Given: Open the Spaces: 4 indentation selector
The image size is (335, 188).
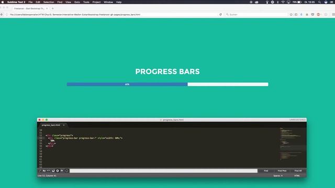Looking at the screenshot, I should (x=278, y=176).
